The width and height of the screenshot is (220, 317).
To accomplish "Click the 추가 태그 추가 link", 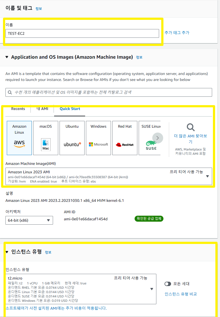I will pyautogui.click(x=177, y=33).
